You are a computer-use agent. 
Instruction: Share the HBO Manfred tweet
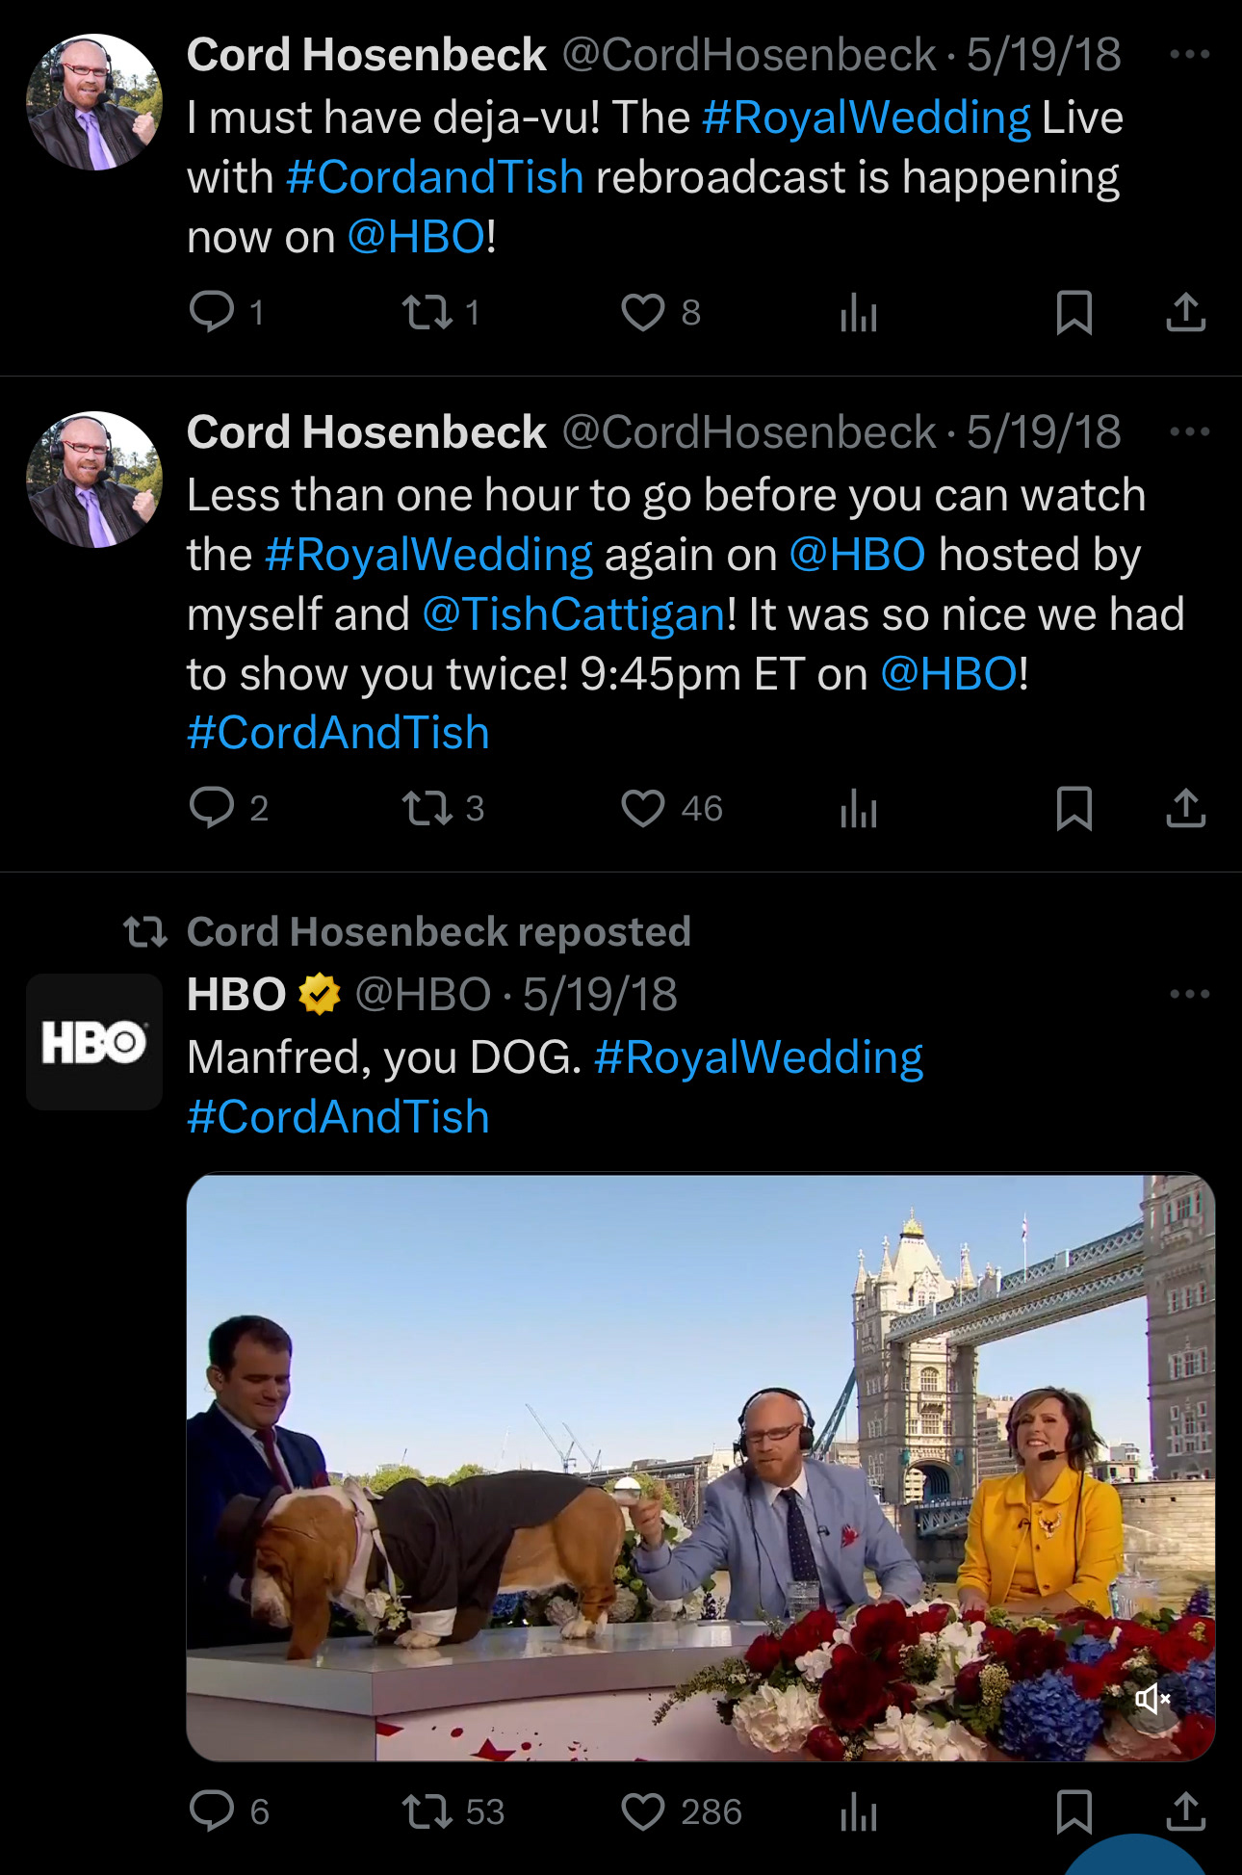(x=1185, y=1811)
